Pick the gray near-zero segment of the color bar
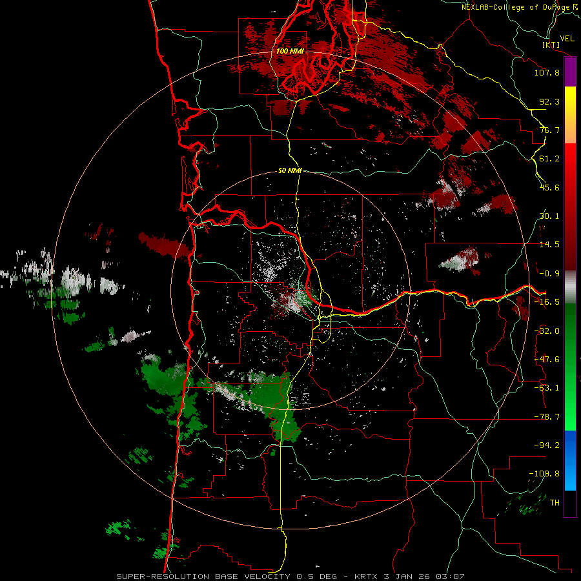 (x=570, y=287)
